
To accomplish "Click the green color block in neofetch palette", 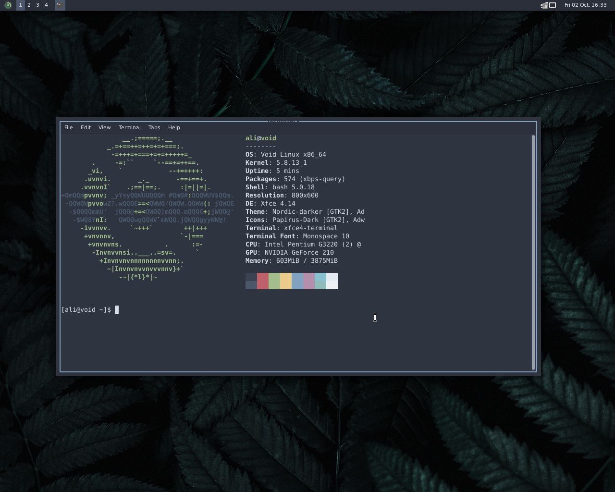I will tap(274, 281).
